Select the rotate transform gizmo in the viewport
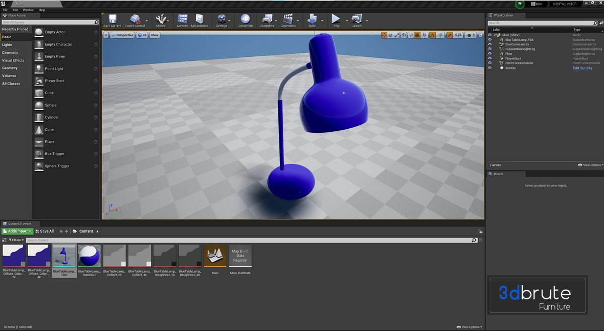 tap(391, 35)
